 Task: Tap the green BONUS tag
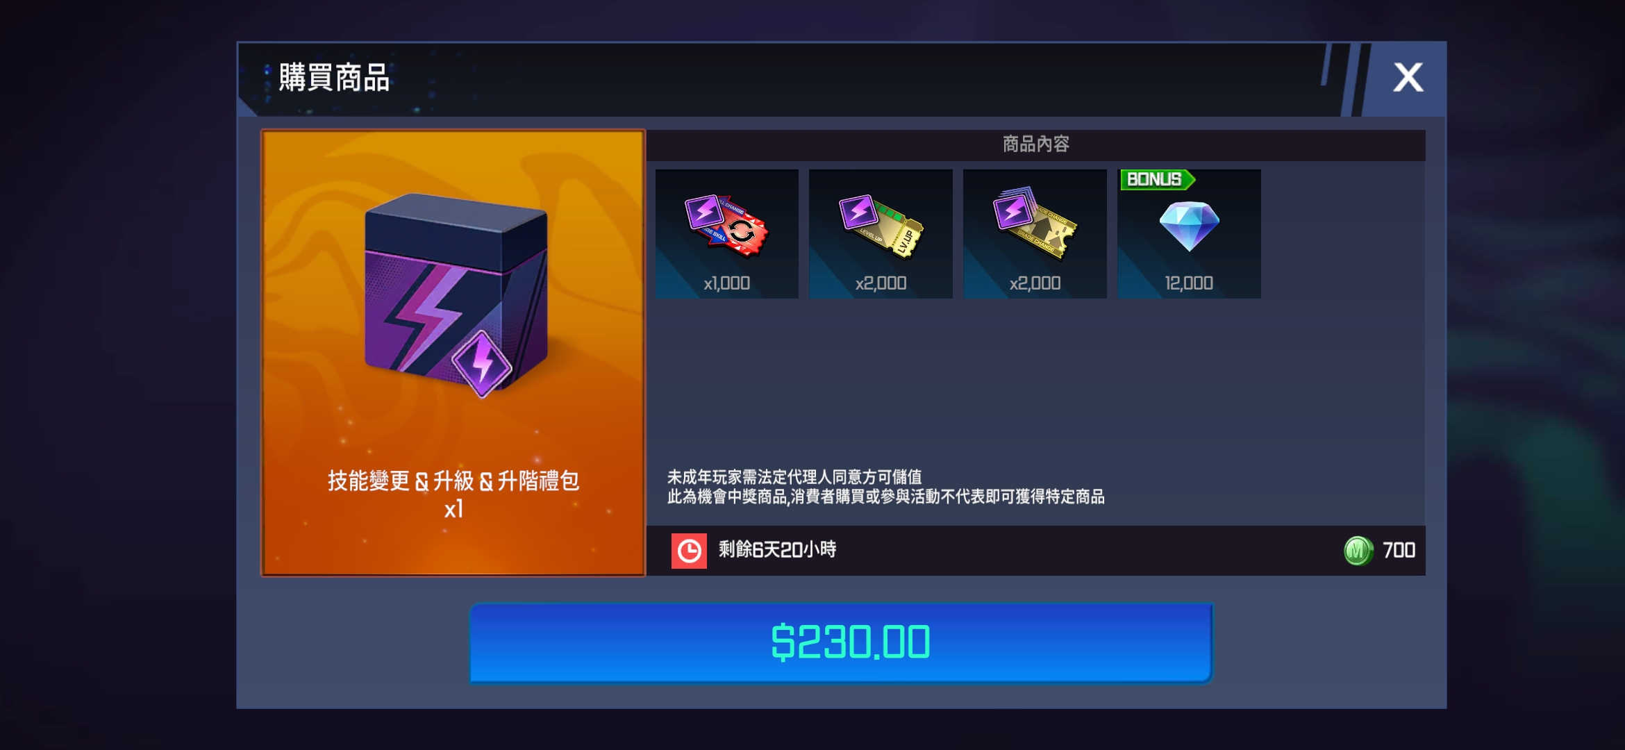pos(1157,180)
